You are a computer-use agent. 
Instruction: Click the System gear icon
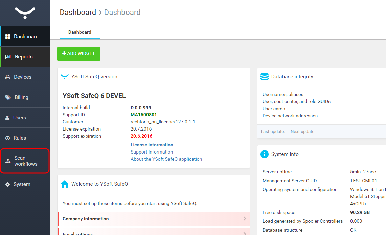pos(7,184)
